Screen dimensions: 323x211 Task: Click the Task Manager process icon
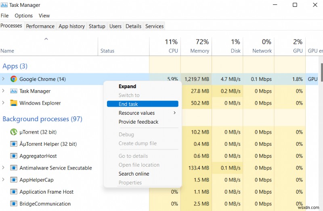pos(14,91)
